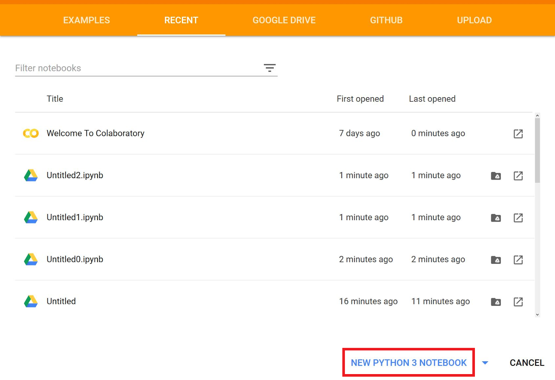The image size is (555, 380).
Task: Show Untitled0.ipynb in Drive folder icon
Action: tap(496, 260)
